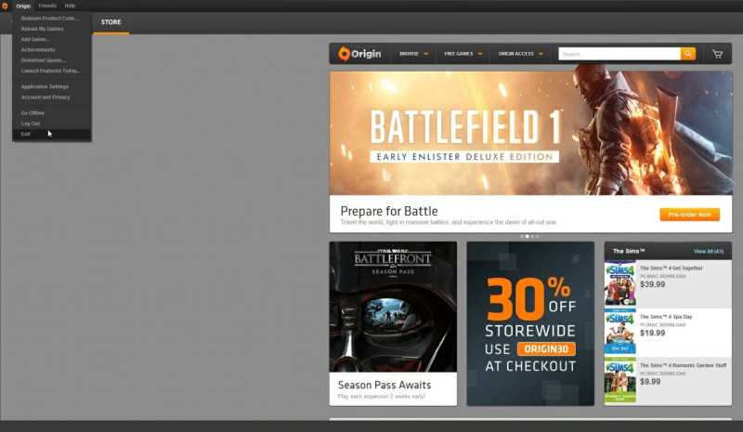Open the Origin menu in menu bar

click(23, 6)
